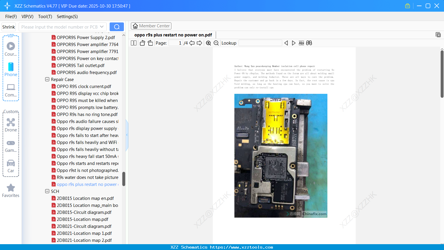The image size is (444, 250).
Task: Switch to two-page view layout
Action: coord(133,43)
